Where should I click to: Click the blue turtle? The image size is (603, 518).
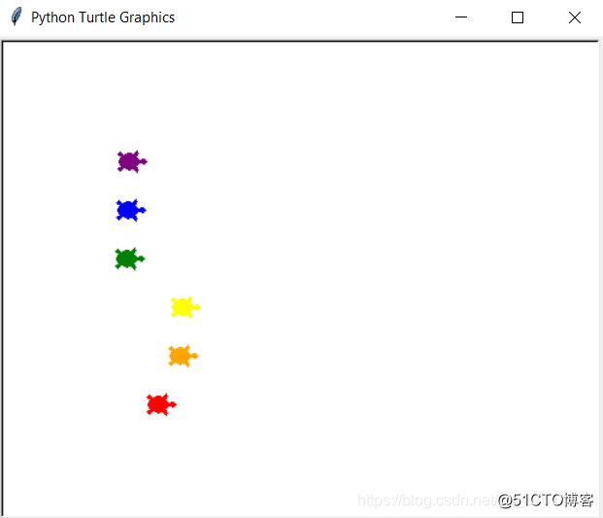click(x=131, y=210)
